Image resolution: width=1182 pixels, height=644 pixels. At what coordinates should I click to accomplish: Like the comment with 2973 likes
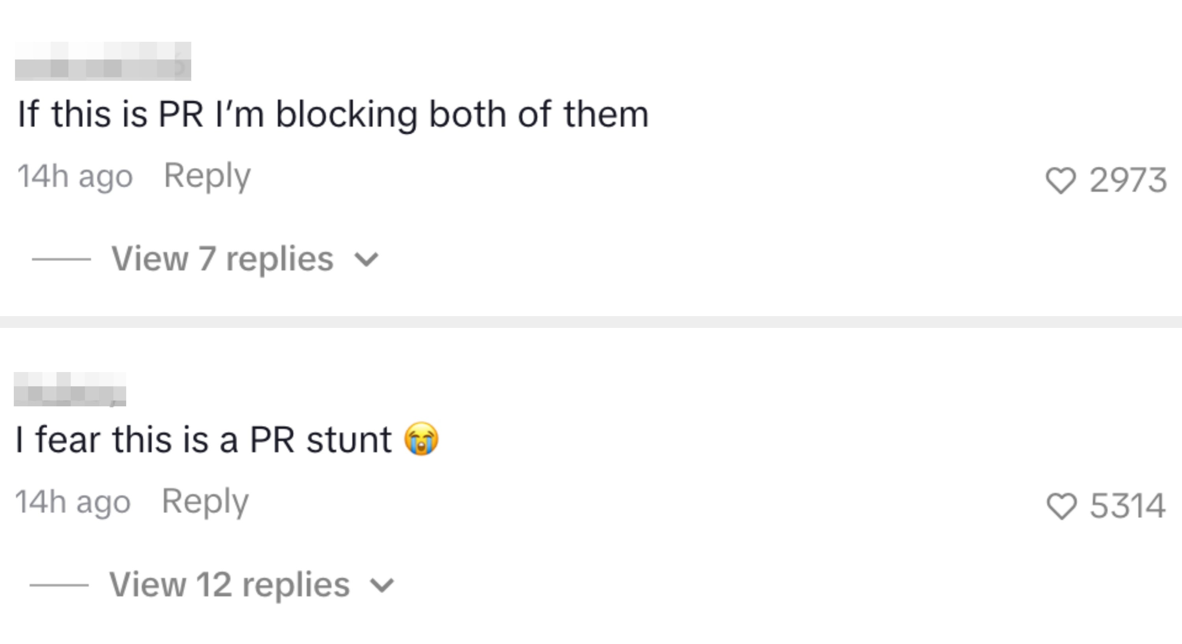point(1060,180)
